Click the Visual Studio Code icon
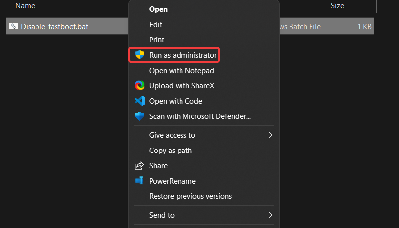 coord(140,101)
